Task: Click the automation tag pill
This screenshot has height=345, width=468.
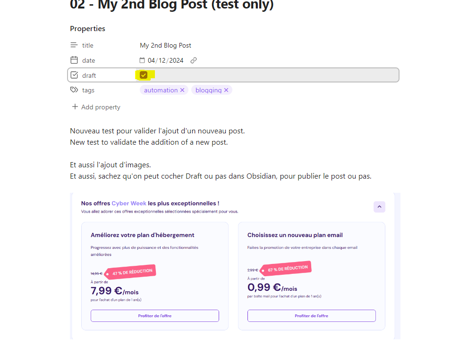Action: coord(161,90)
